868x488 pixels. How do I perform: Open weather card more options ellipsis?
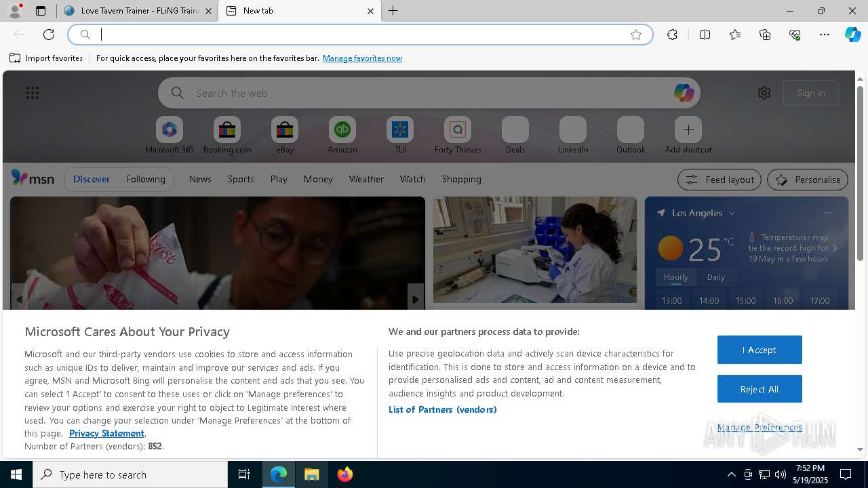827,213
